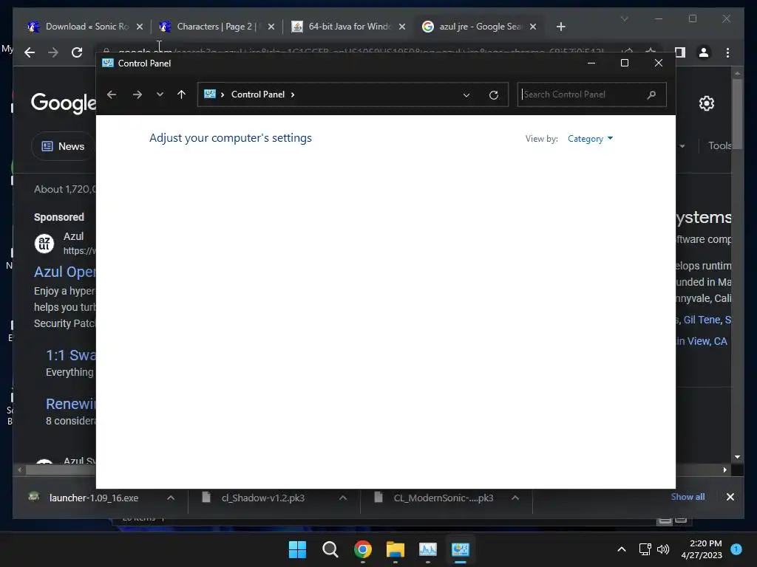Click Chrome forward arrow

pyautogui.click(x=53, y=52)
